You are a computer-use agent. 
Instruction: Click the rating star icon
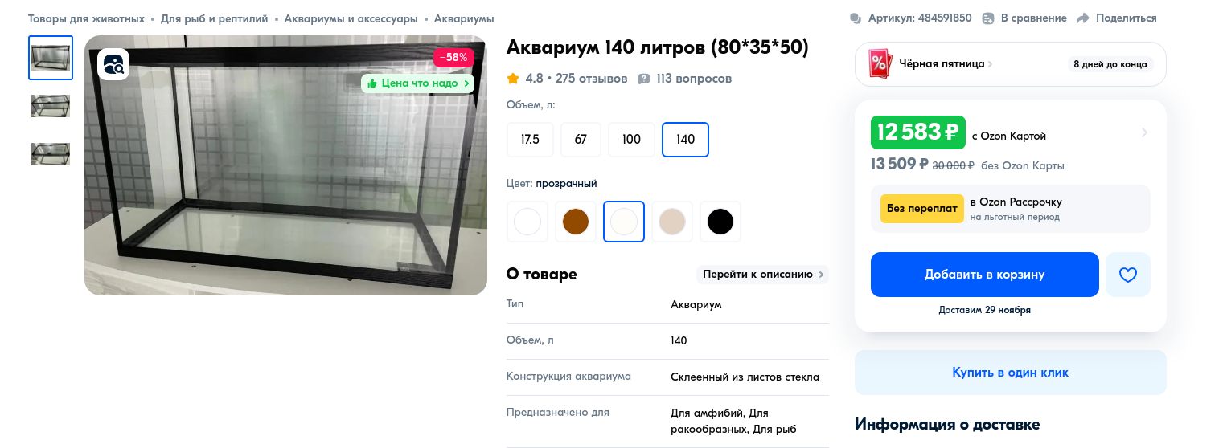pyautogui.click(x=513, y=79)
